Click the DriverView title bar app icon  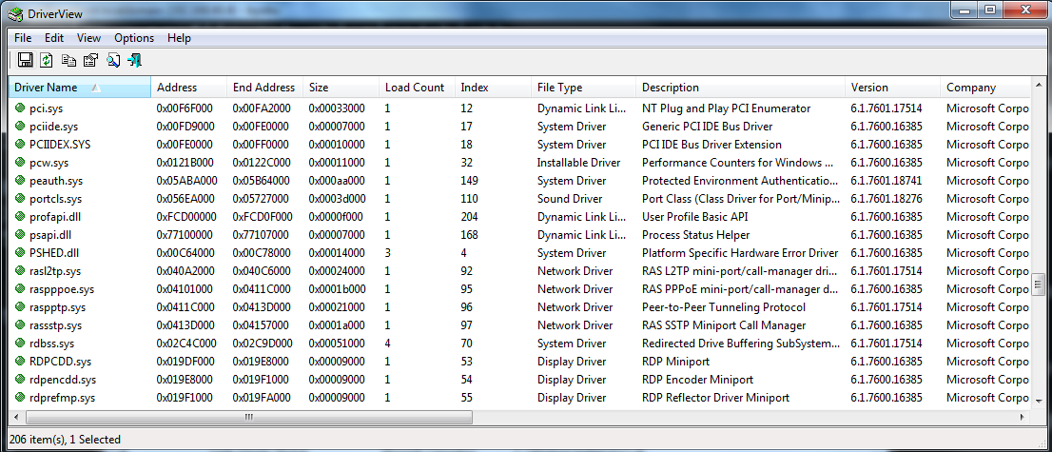coord(14,16)
